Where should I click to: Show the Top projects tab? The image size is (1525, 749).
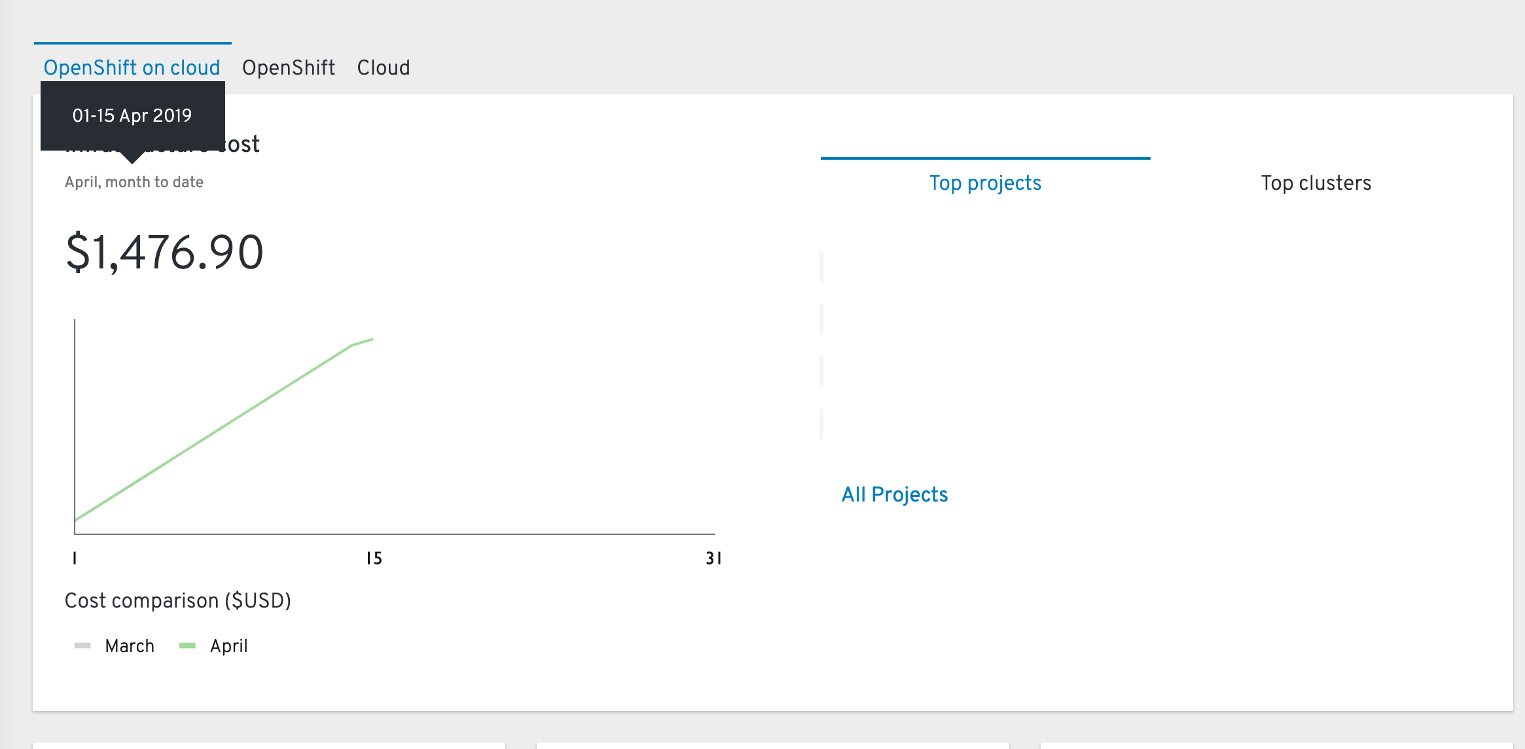coord(985,183)
